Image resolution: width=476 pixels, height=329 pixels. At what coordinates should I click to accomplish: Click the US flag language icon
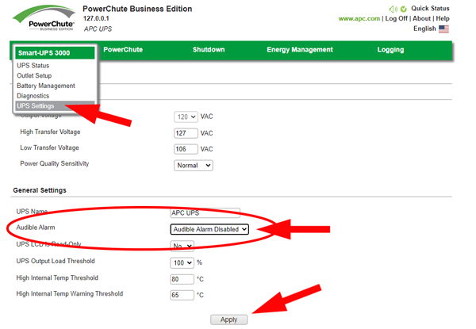443,29
